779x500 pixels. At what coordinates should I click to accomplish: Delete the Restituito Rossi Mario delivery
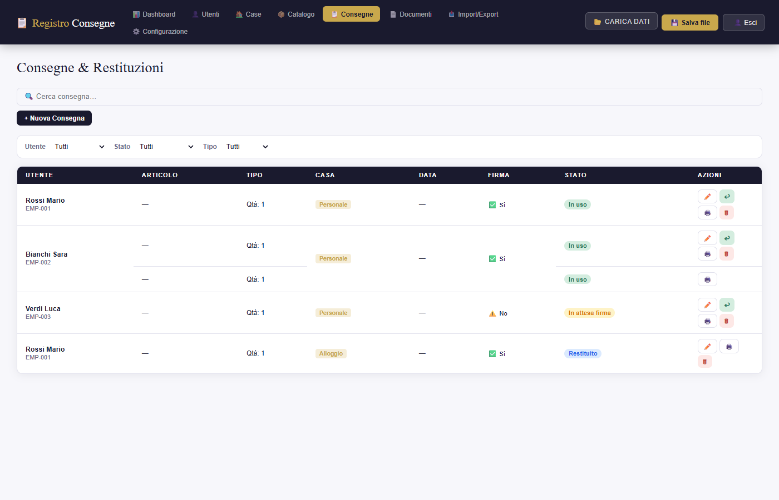(x=705, y=362)
